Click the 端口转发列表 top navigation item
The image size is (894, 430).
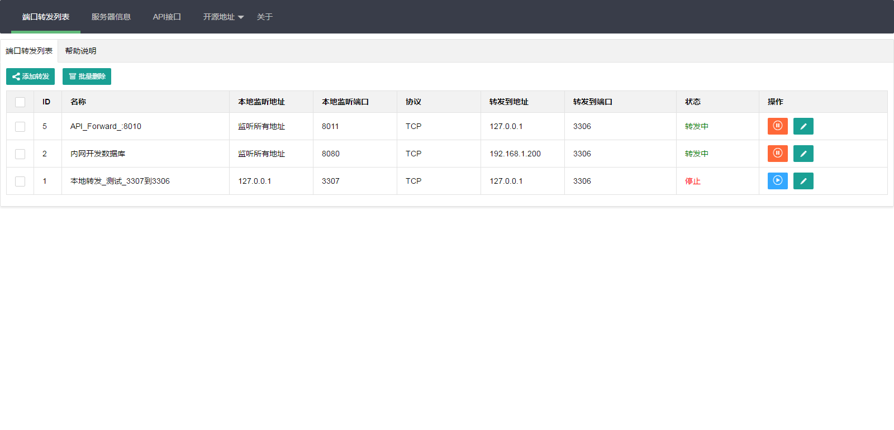46,17
